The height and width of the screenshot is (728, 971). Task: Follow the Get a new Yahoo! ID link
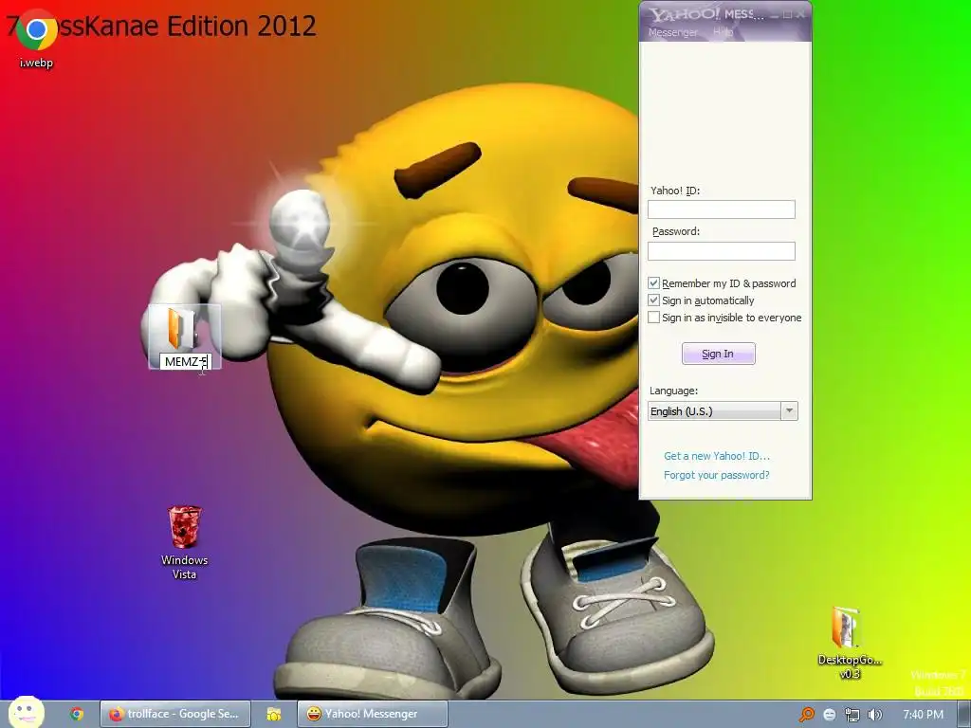coord(717,456)
